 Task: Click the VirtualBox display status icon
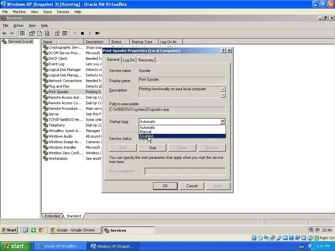point(291,238)
